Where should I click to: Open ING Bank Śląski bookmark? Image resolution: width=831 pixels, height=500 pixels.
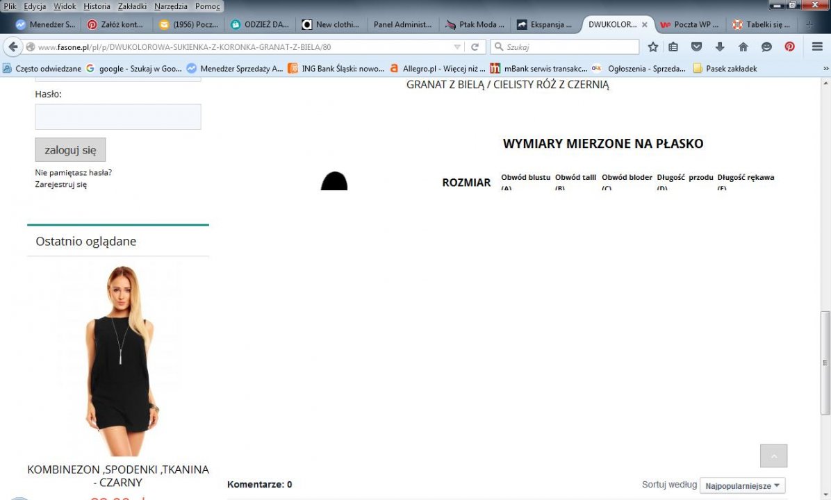[336, 68]
